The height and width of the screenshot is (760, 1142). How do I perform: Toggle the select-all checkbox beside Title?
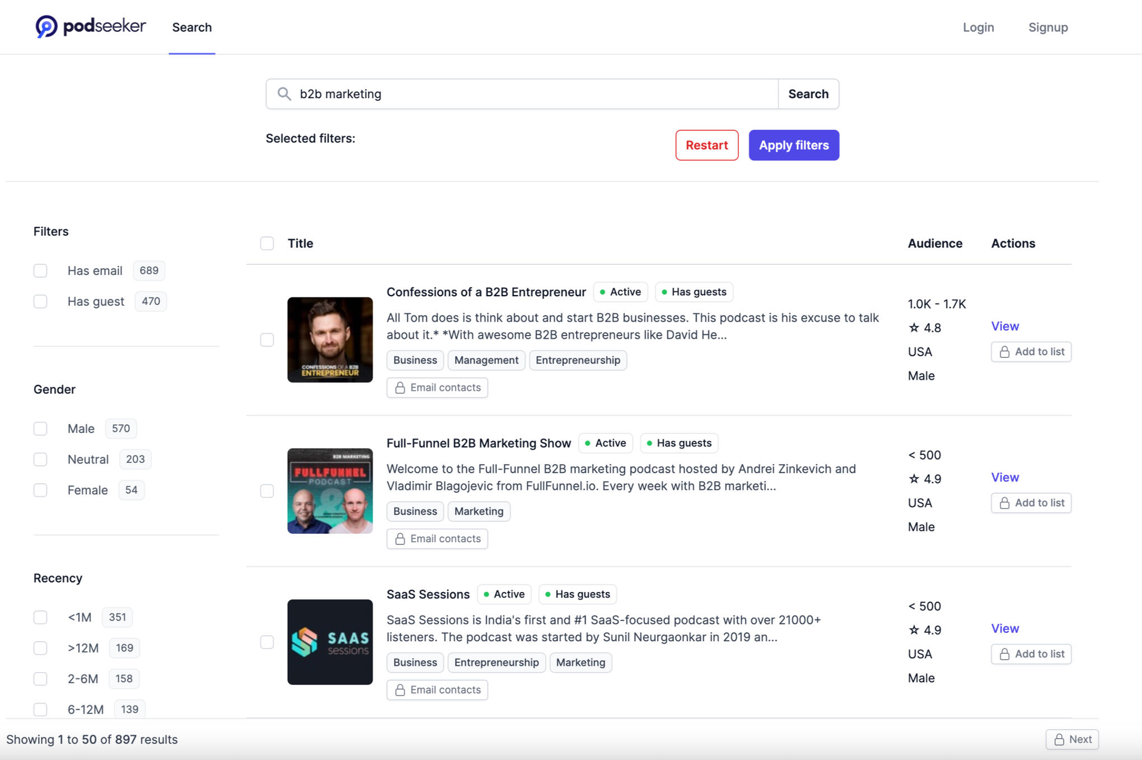tap(267, 243)
